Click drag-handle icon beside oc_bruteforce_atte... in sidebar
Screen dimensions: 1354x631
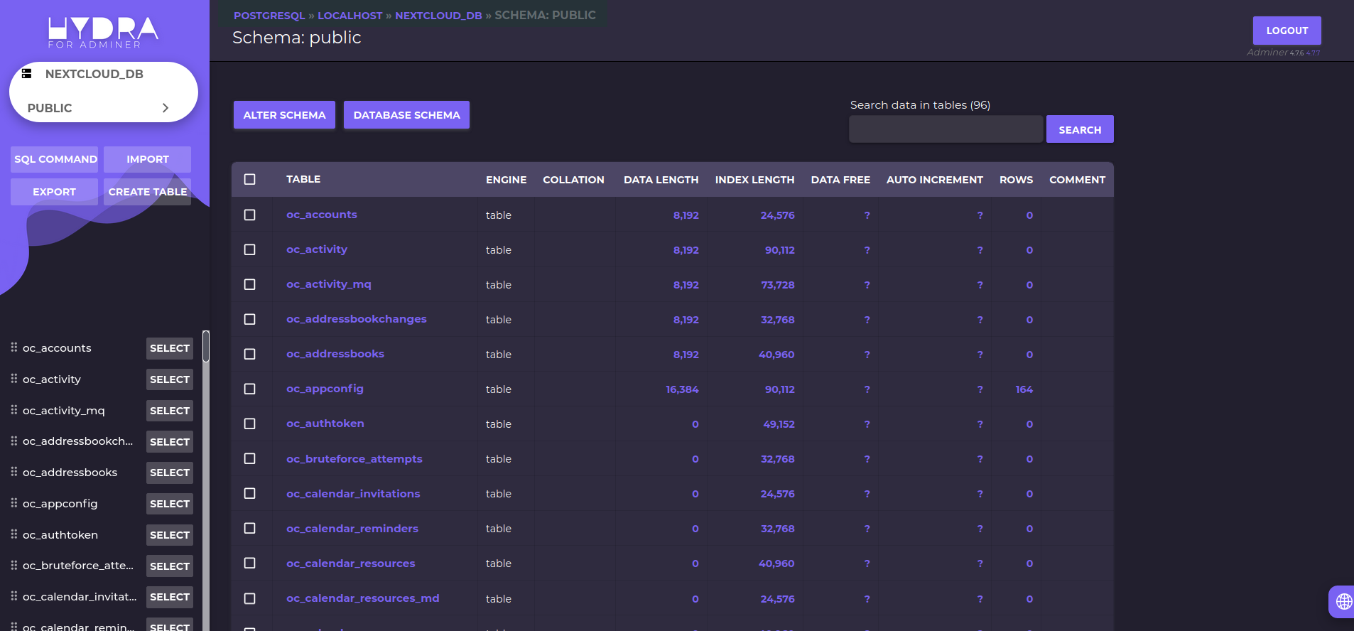click(13, 565)
